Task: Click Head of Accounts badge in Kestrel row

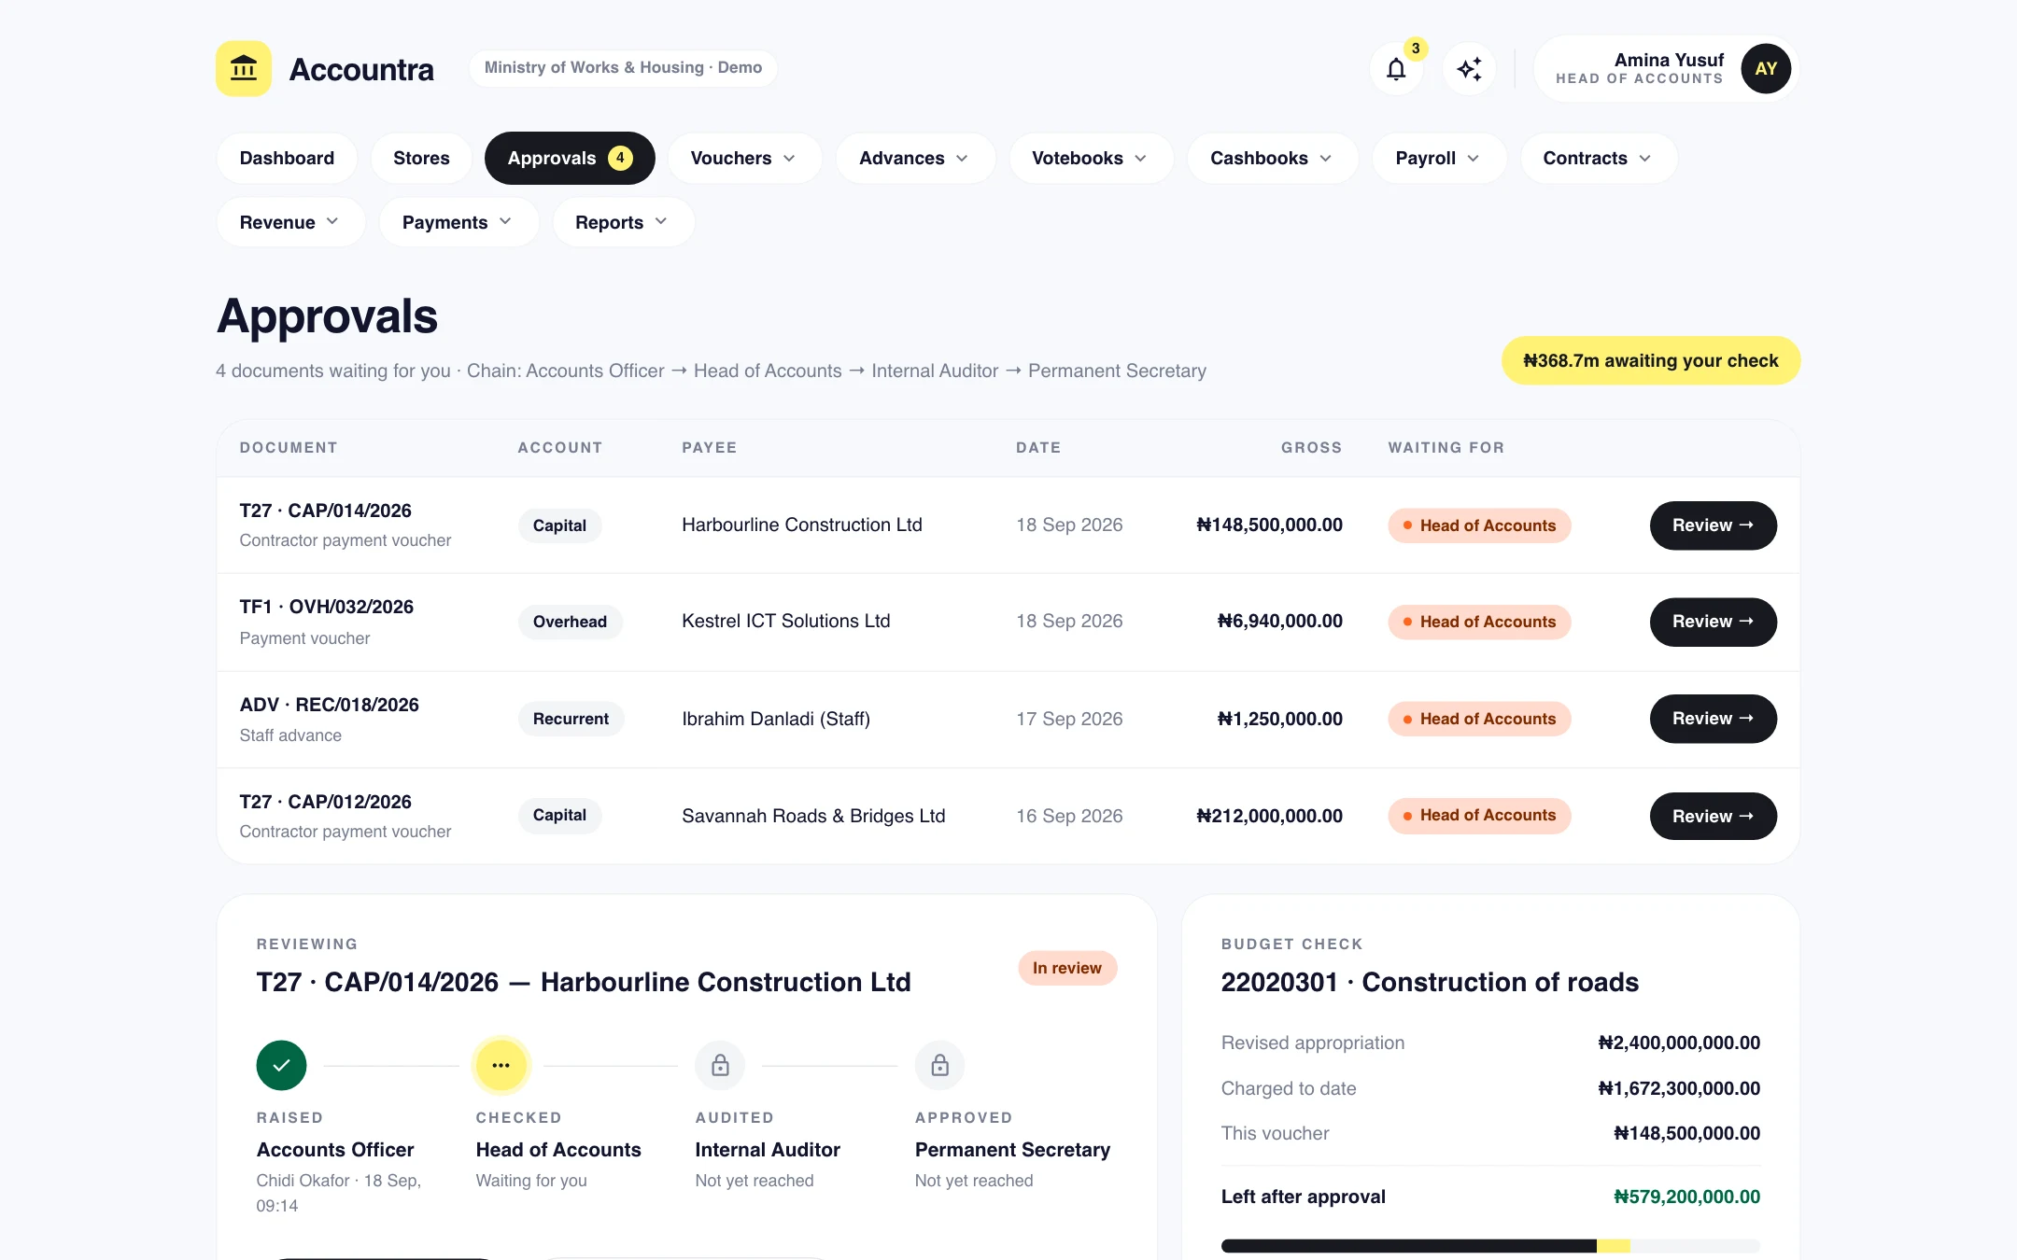Action: click(x=1479, y=622)
